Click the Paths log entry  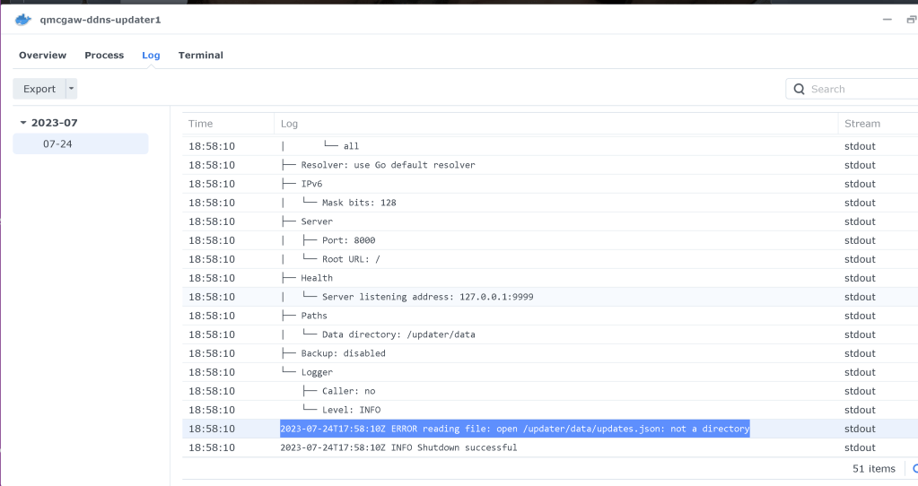coord(550,316)
